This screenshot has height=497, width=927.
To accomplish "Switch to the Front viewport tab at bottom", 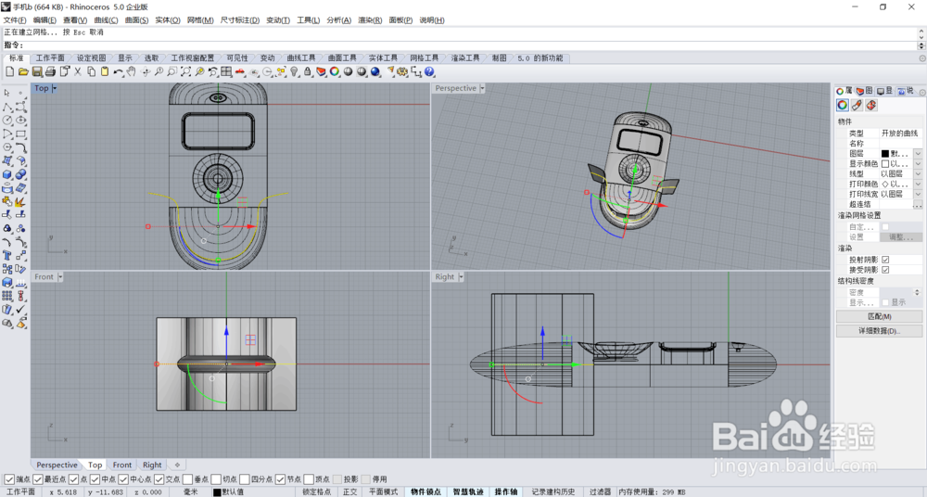I will pyautogui.click(x=122, y=465).
